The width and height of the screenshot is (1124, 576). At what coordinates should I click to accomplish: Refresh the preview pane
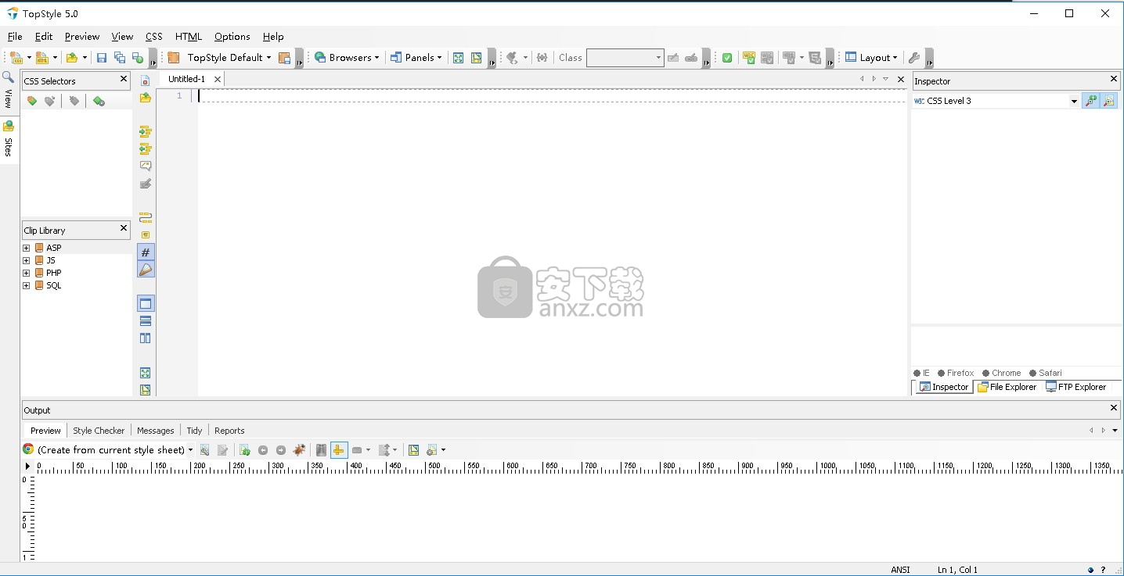245,449
